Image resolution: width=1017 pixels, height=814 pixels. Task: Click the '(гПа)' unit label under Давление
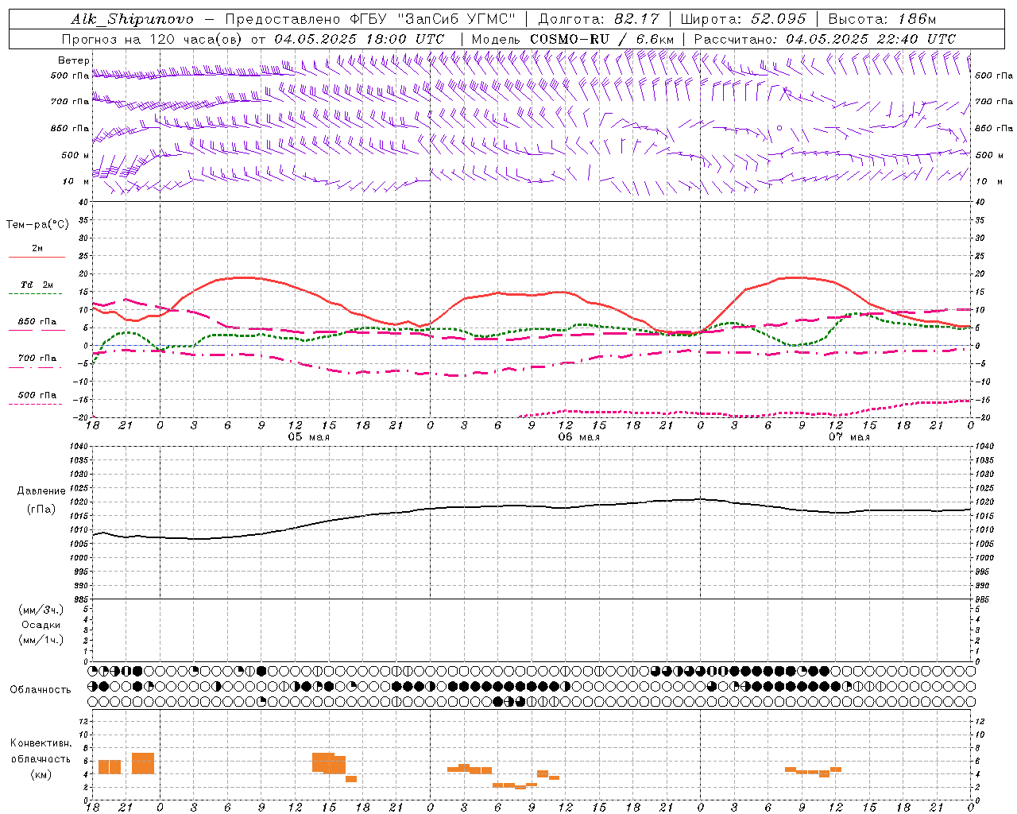41,509
